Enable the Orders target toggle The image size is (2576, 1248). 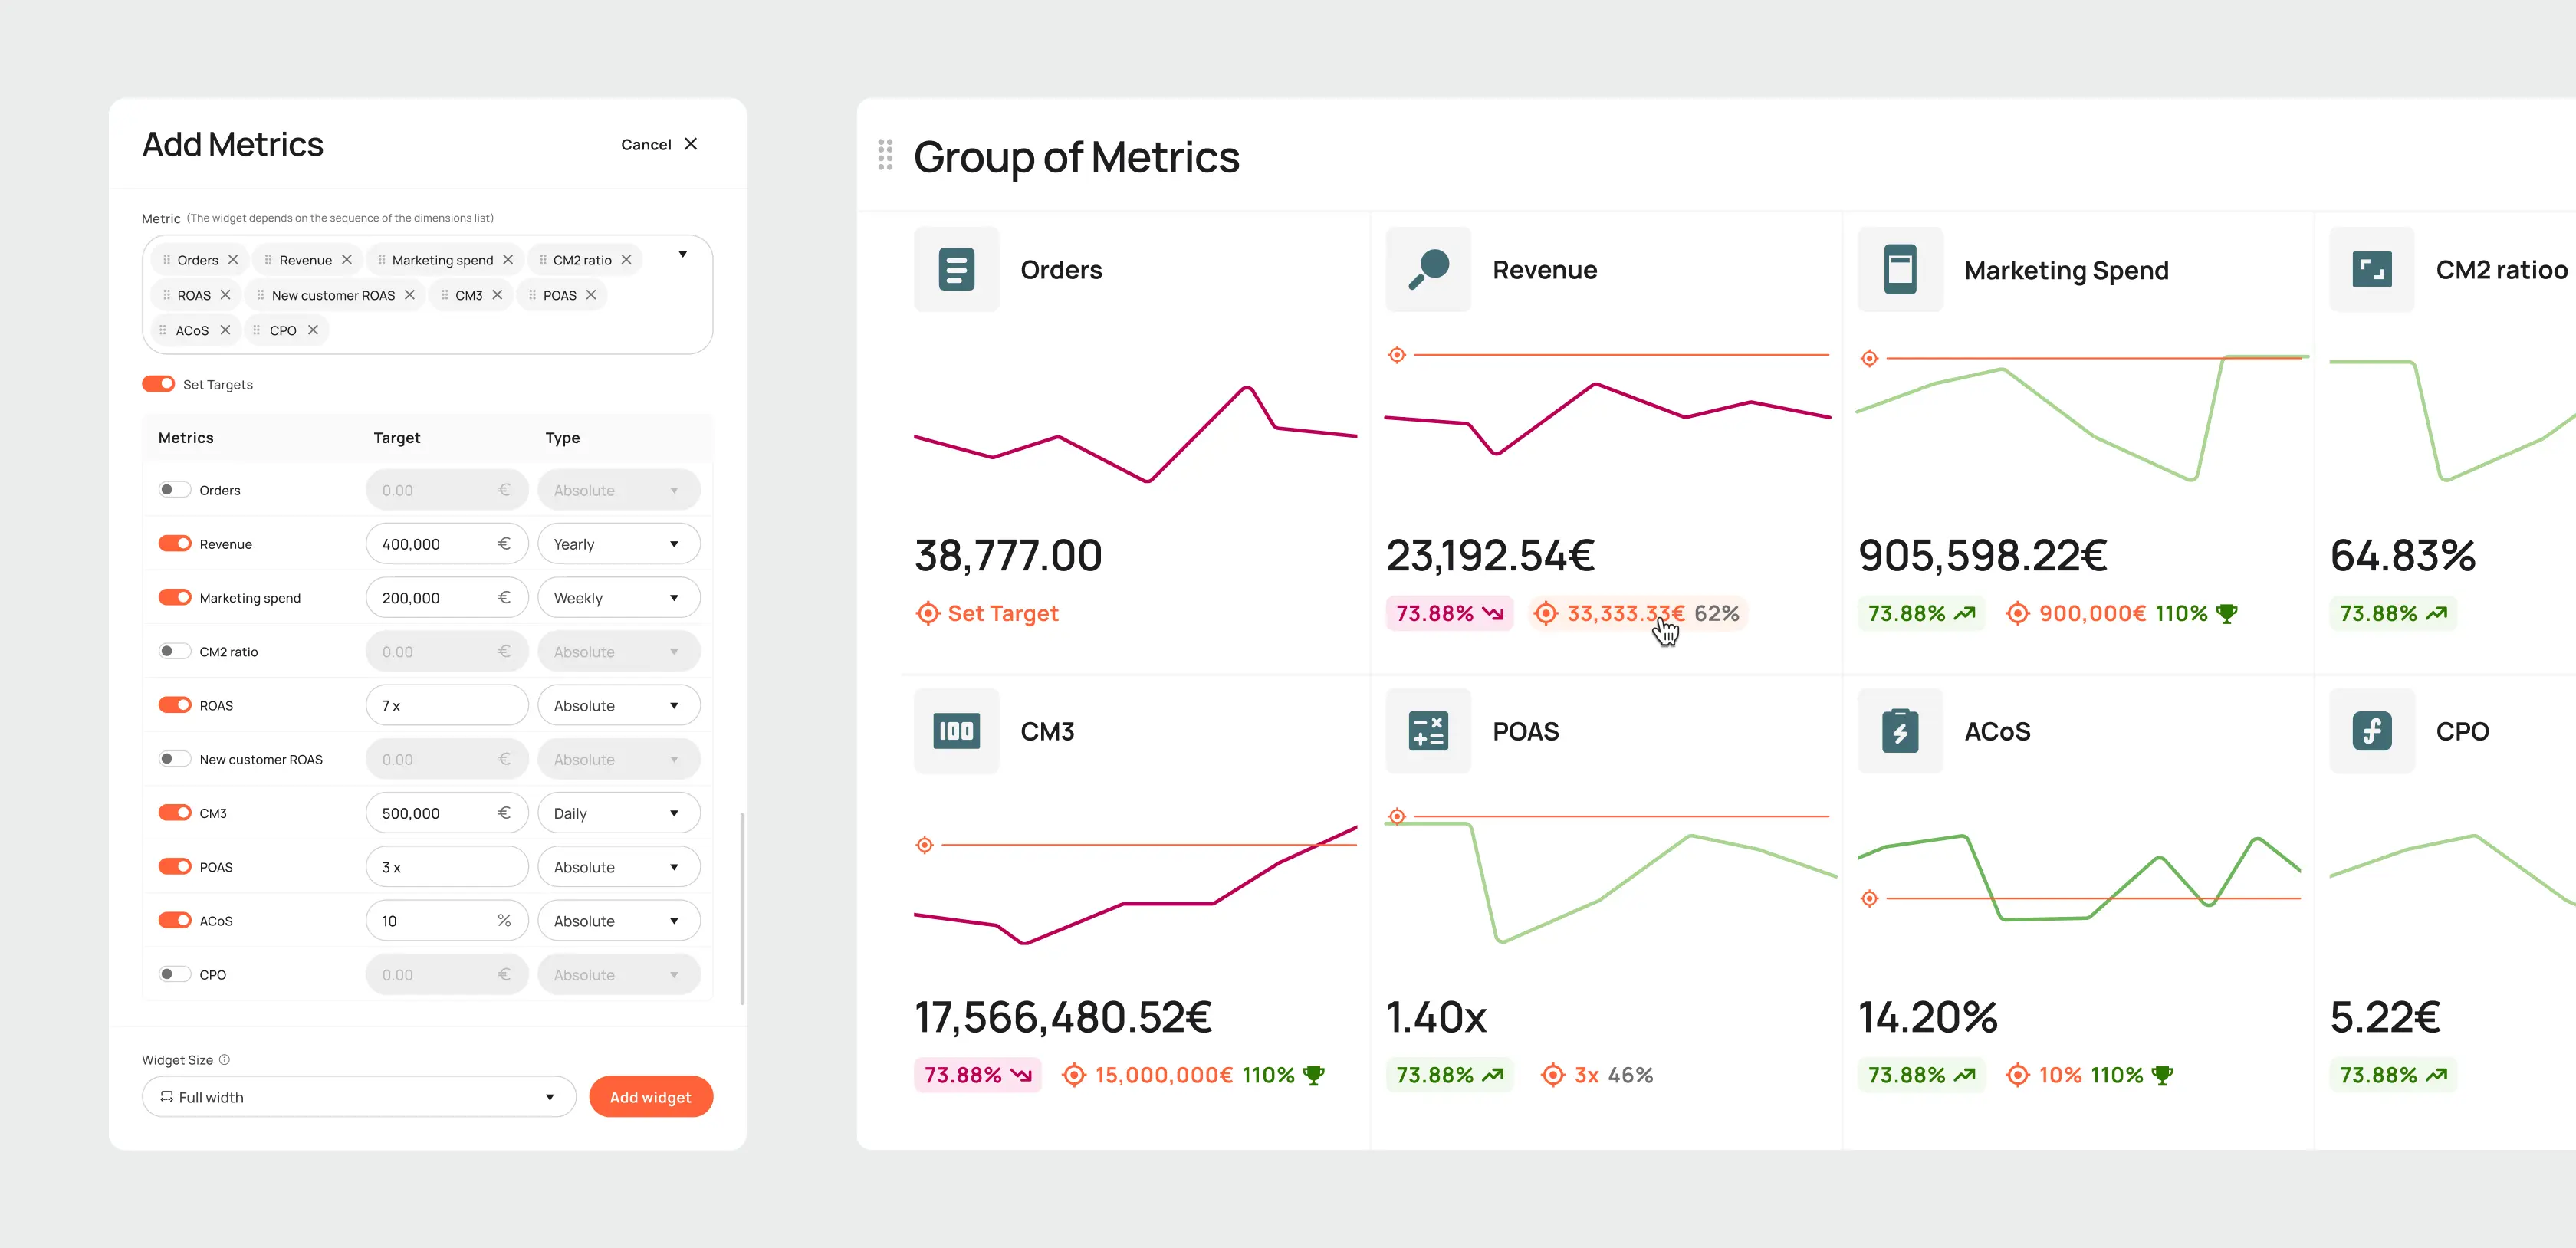[174, 490]
